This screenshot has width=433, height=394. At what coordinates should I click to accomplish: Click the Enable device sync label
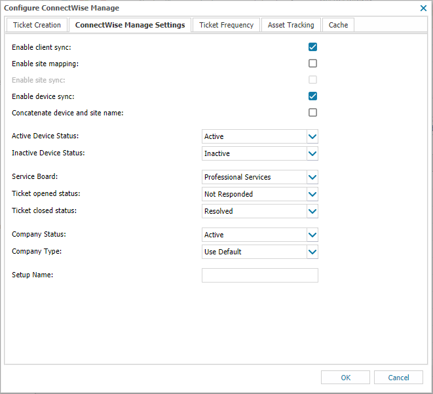(x=43, y=96)
